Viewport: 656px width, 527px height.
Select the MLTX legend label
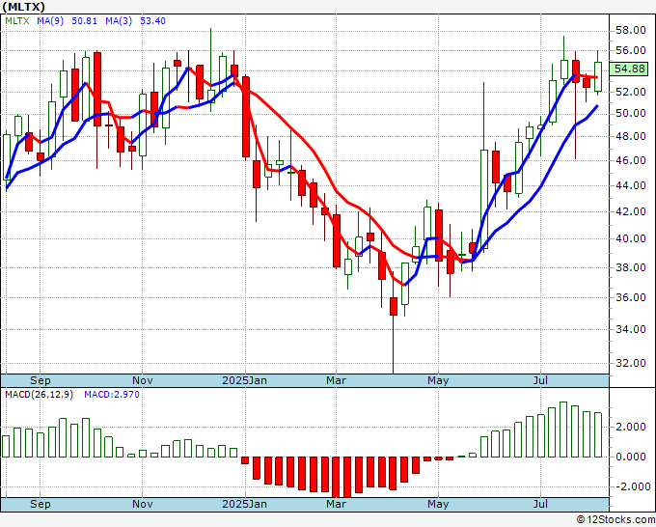[17, 21]
